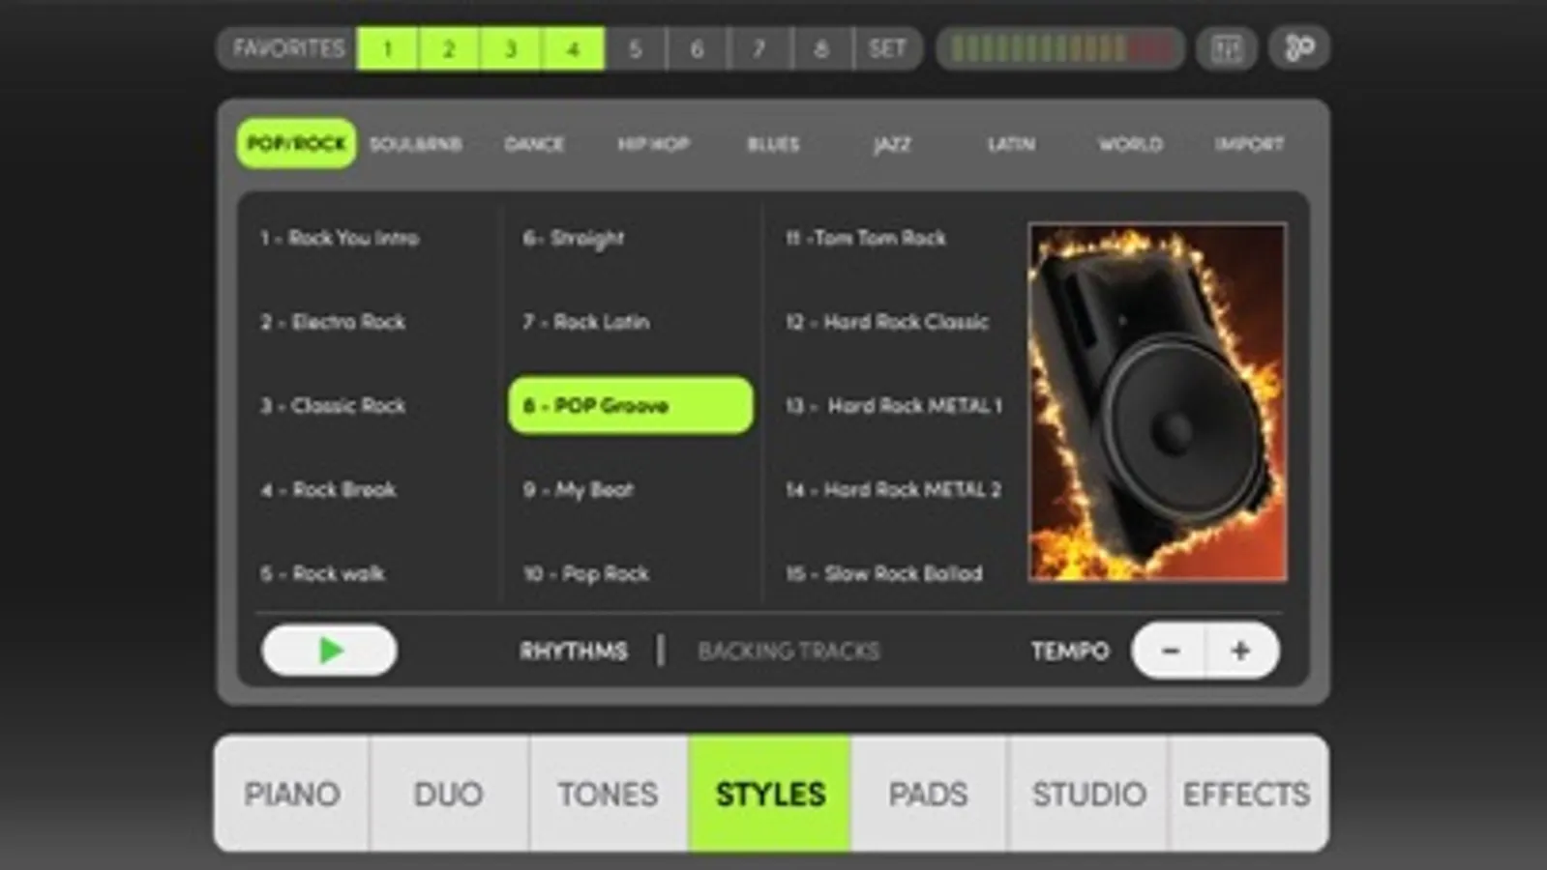
Task: Increase tempo with the plus button
Action: tap(1242, 651)
